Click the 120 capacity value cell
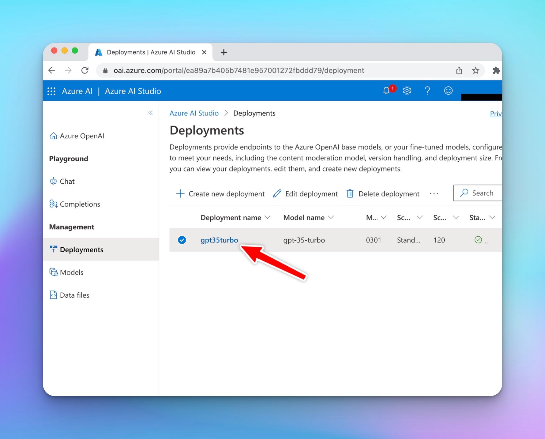 (439, 240)
